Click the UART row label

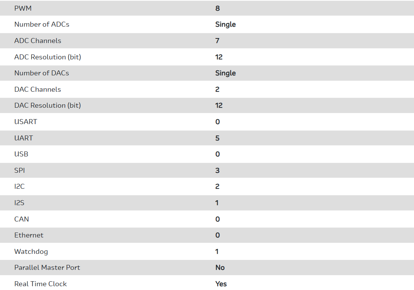(24, 138)
